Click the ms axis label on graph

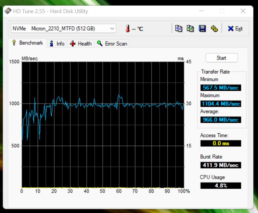pyautogui.click(x=180, y=58)
